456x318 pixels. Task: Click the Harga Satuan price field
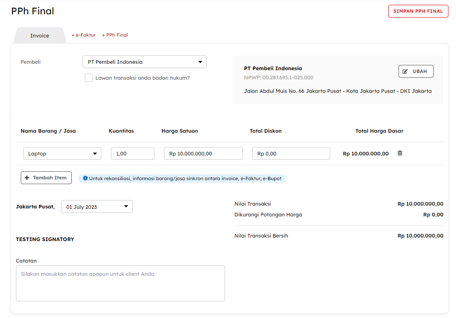pyautogui.click(x=203, y=153)
